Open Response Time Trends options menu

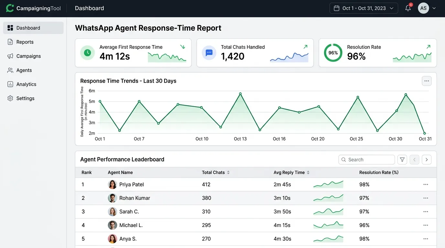tap(427, 81)
